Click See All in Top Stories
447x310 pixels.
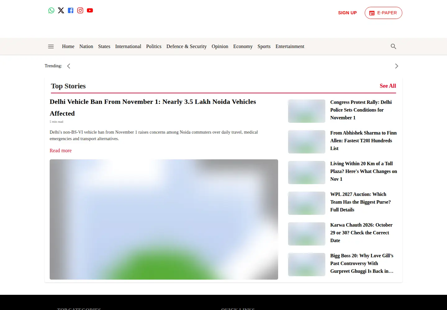coord(388,86)
